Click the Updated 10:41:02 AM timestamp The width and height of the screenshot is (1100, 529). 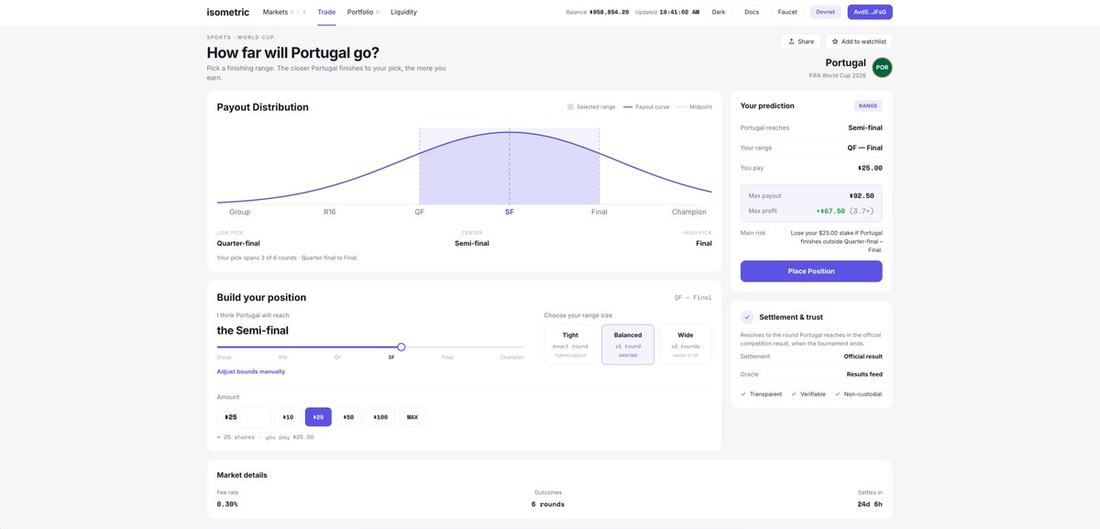tap(679, 12)
